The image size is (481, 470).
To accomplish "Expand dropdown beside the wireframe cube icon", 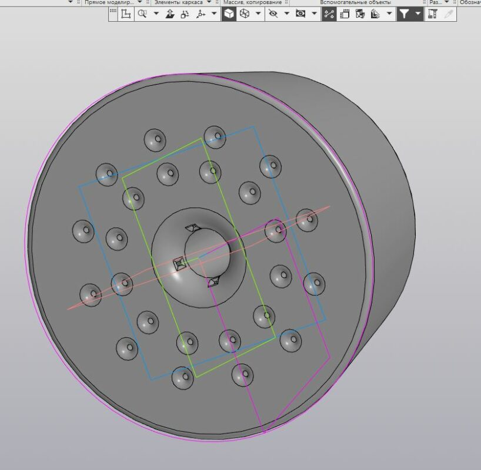I will click(259, 14).
